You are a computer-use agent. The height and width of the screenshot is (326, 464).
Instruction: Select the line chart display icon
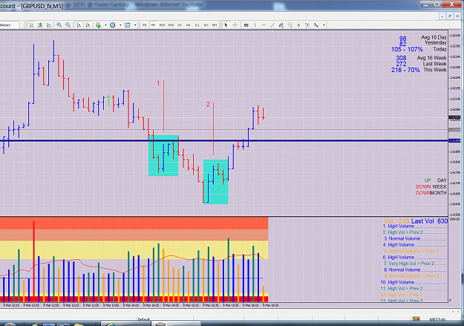(49, 25)
